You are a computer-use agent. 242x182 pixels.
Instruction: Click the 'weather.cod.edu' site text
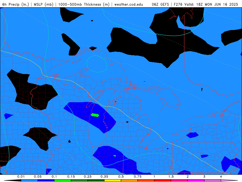tap(129, 4)
